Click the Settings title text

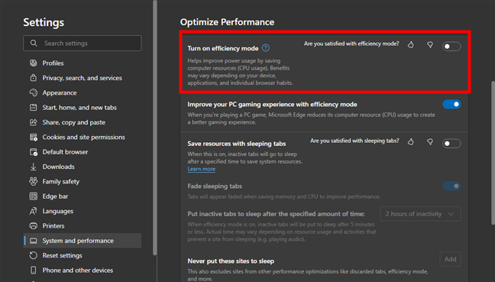click(x=44, y=22)
